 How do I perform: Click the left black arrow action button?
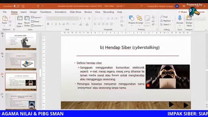pos(171,105)
